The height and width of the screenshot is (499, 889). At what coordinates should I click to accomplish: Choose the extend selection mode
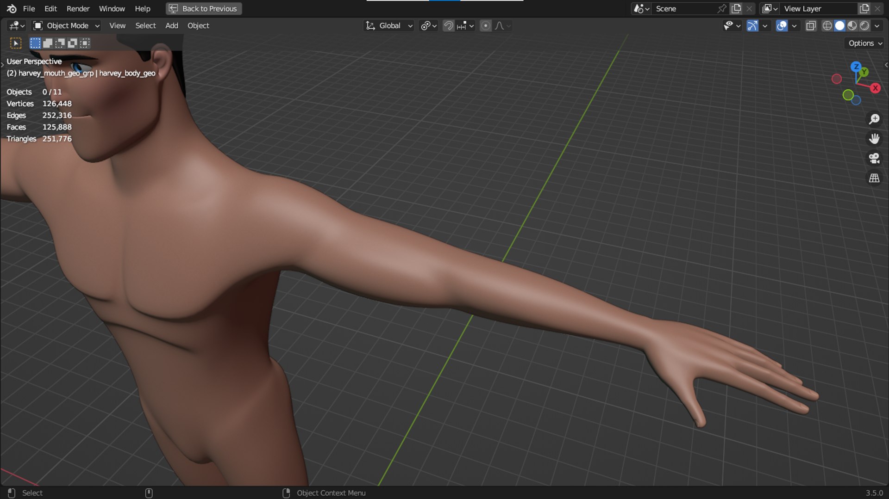(47, 43)
